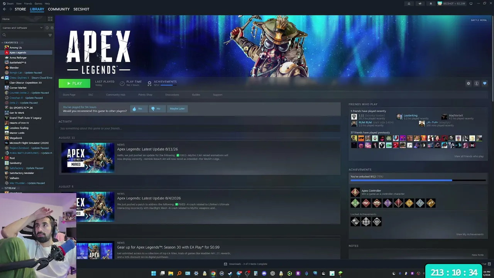This screenshot has width=494, height=278.
Task: Click Maybe Later on recommendation prompt
Action: [x=178, y=109]
